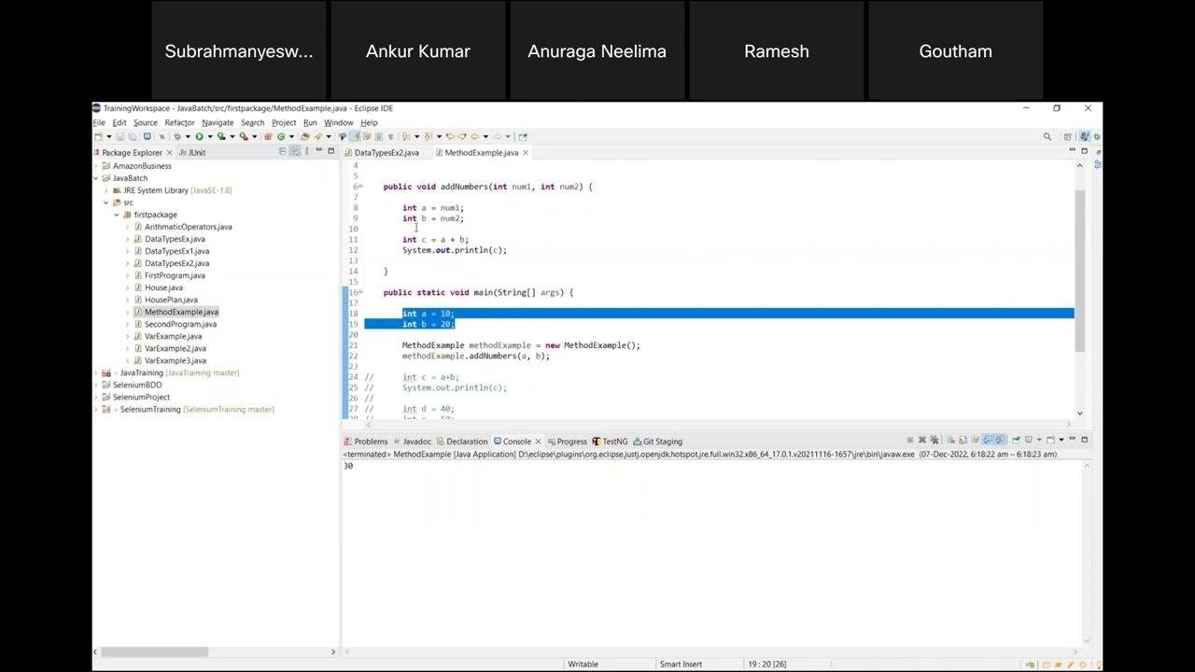This screenshot has width=1195, height=672.
Task: Minimize the Package Explorer panel
Action: [x=318, y=150]
